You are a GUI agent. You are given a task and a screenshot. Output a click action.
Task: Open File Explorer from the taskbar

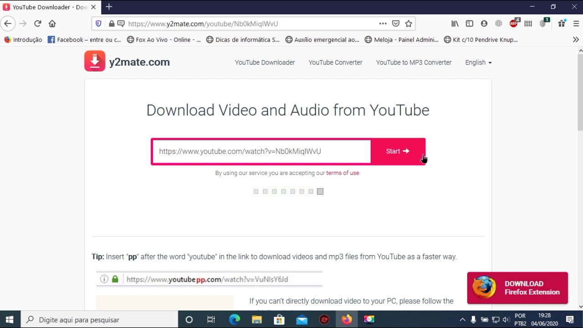click(257, 319)
